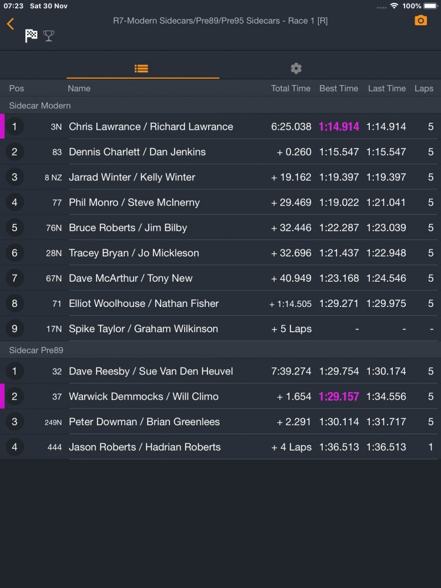
Task: Tap the orange camera screenshot icon
Action: point(421,20)
